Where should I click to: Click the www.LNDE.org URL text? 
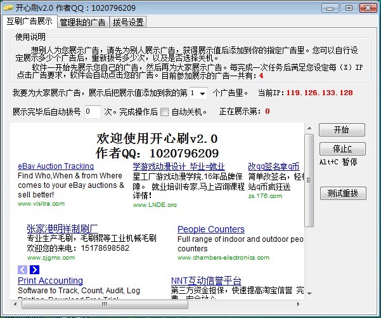(x=155, y=205)
